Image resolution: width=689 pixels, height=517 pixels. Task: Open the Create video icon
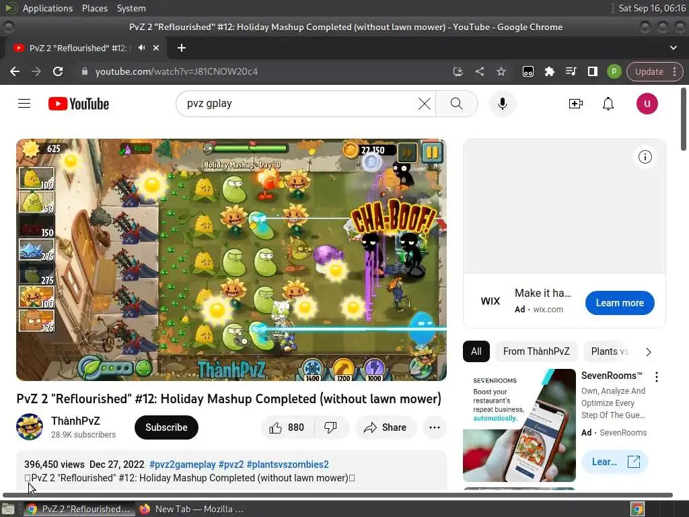click(x=576, y=104)
